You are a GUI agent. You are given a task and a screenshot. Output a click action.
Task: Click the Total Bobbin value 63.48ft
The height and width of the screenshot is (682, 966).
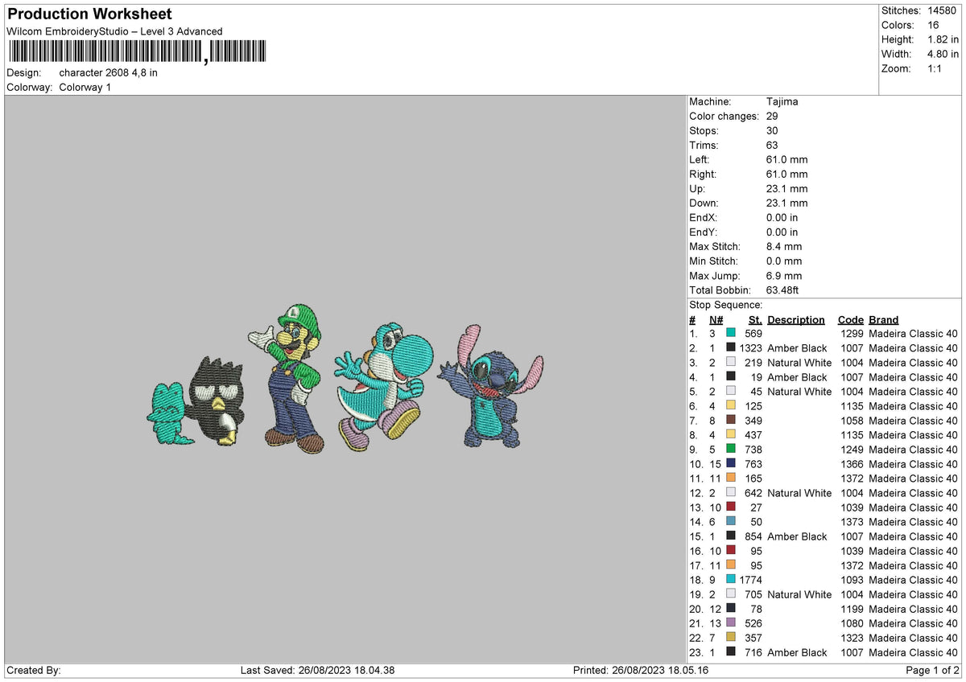coord(782,290)
